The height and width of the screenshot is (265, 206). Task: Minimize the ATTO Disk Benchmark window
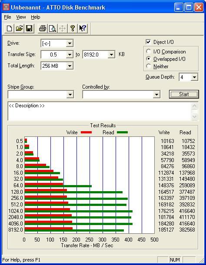click(x=179, y=7)
